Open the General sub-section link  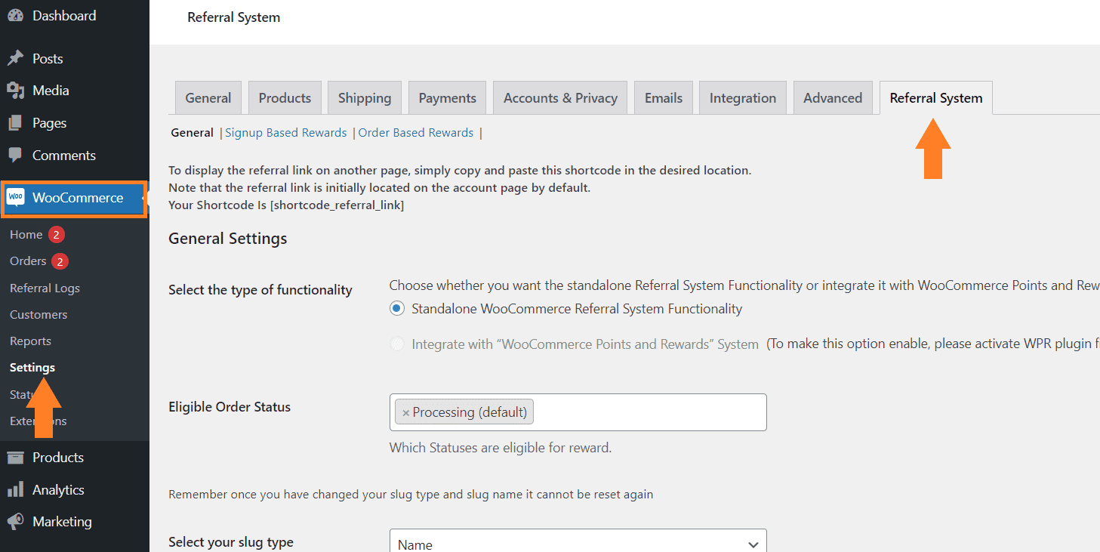[x=193, y=133]
